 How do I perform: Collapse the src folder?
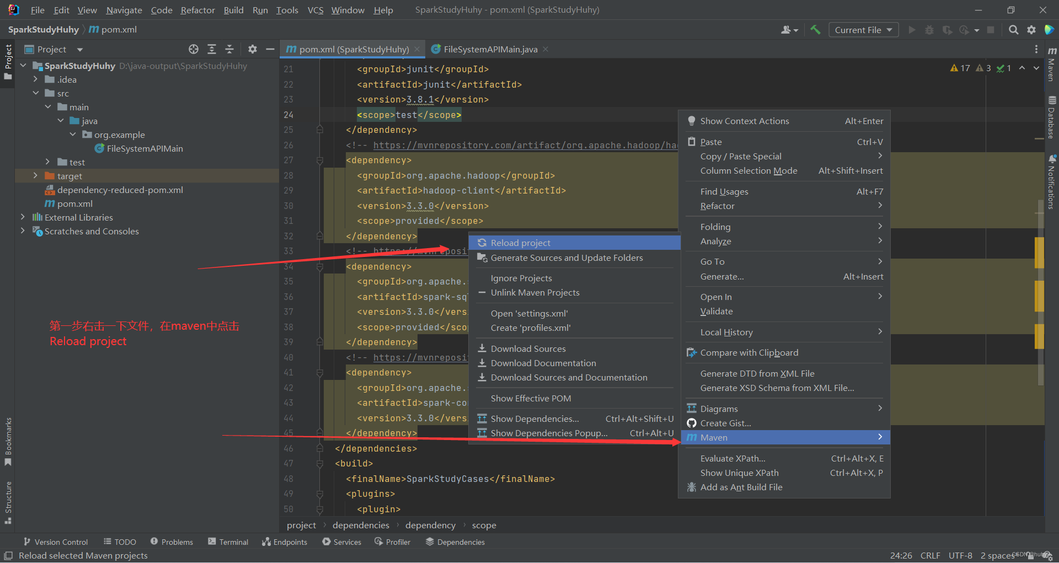coord(35,93)
